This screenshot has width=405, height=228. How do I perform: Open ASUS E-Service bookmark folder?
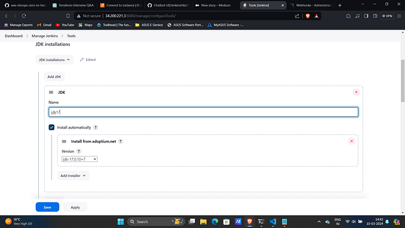[149, 25]
